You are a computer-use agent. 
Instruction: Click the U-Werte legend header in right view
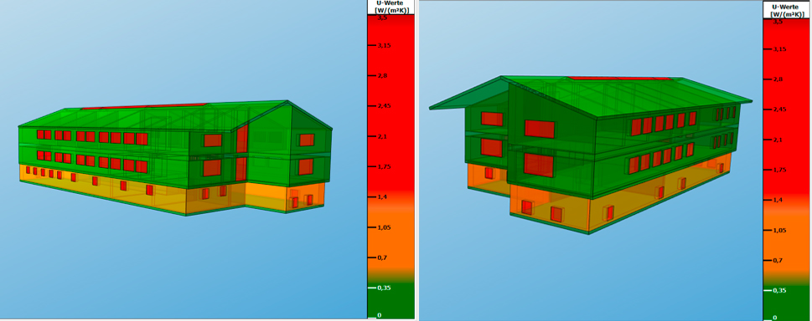787,10
